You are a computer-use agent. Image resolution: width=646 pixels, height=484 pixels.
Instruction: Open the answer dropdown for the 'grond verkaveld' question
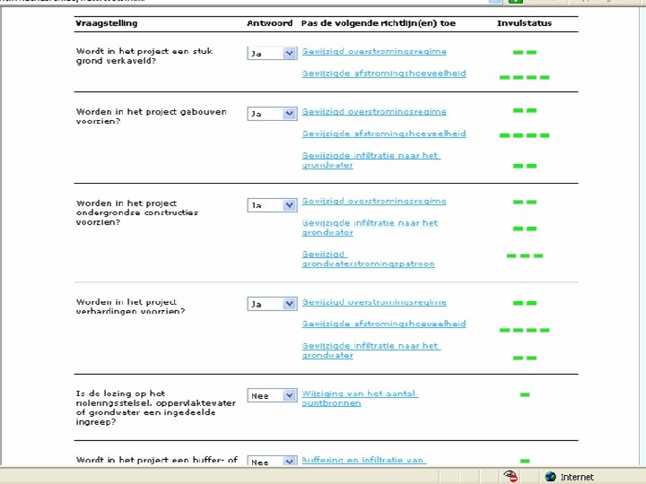tap(272, 53)
